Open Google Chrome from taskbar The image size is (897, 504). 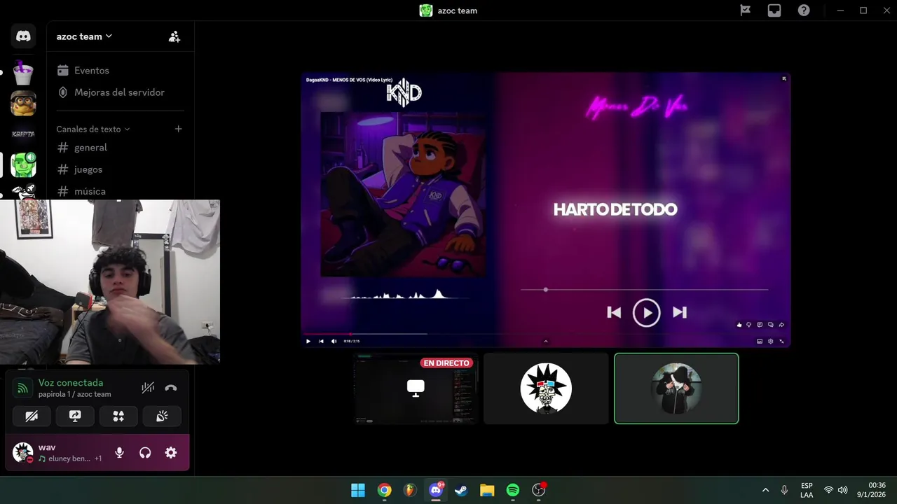tap(384, 490)
